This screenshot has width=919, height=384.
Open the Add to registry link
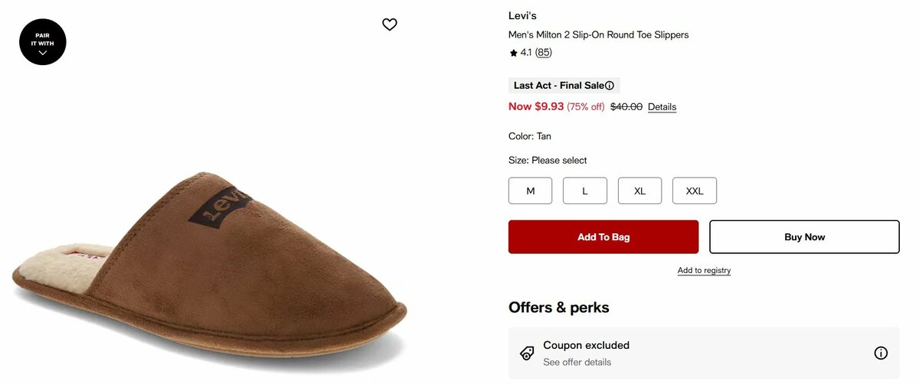coord(704,271)
